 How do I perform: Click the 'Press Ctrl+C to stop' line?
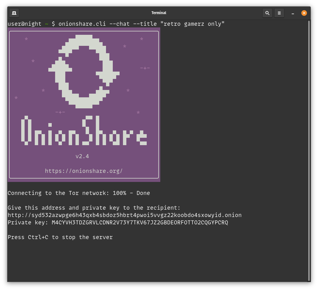60,237
